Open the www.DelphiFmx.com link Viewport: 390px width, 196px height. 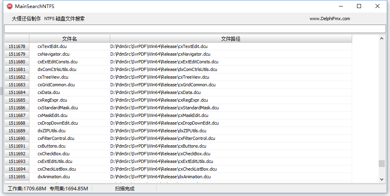pos(330,19)
